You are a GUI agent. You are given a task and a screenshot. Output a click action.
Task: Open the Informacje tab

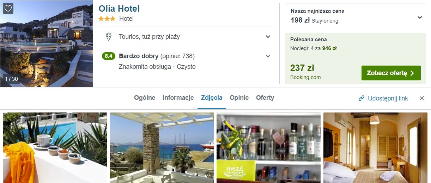(178, 98)
